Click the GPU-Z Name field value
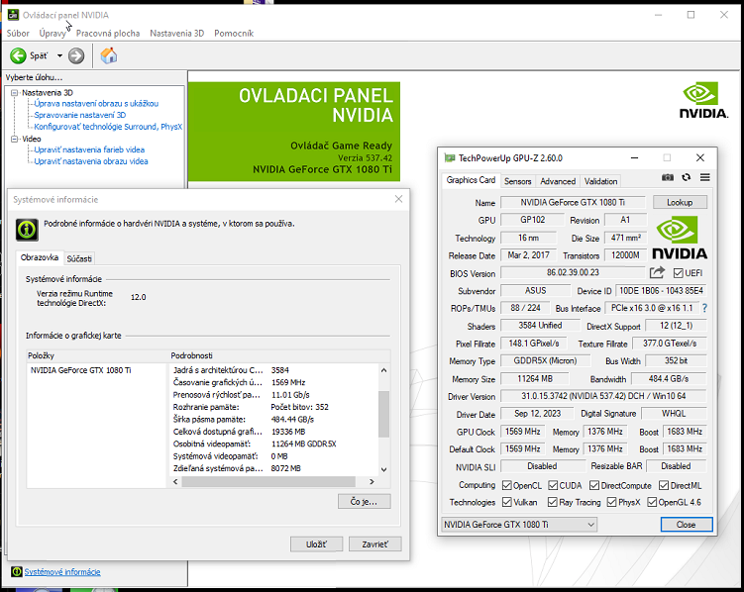This screenshot has height=592, width=744. 573,202
